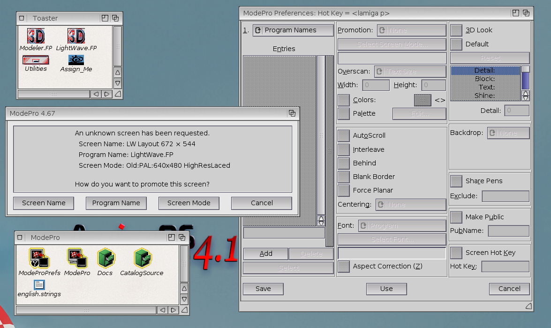Click the Colors swatch

click(x=422, y=100)
